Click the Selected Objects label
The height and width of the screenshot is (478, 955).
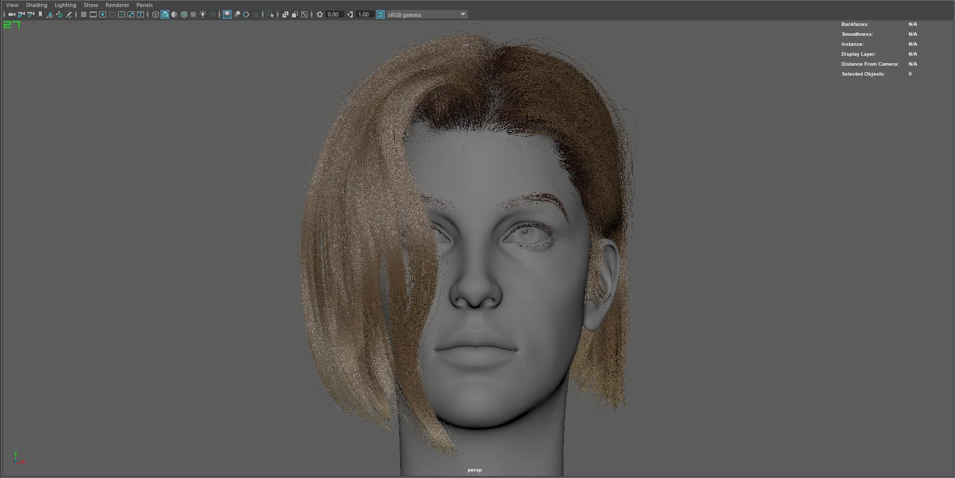tap(863, 74)
